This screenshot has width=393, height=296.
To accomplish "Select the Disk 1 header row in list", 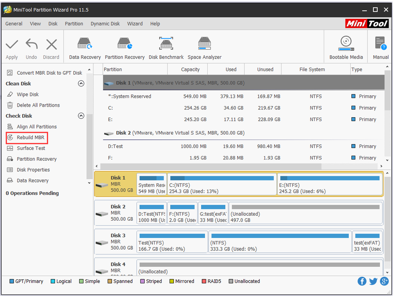I will (x=244, y=83).
